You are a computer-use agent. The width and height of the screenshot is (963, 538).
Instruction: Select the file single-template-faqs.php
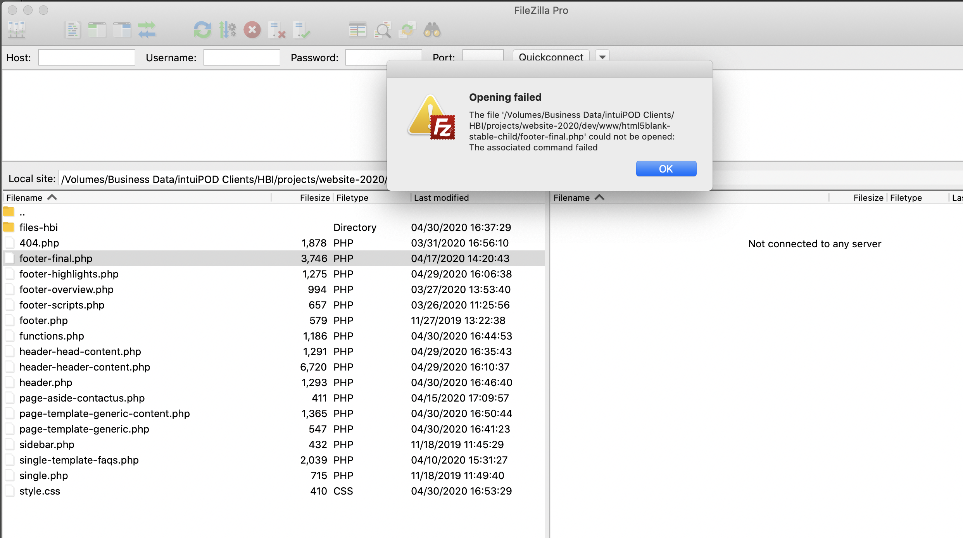(274, 460)
